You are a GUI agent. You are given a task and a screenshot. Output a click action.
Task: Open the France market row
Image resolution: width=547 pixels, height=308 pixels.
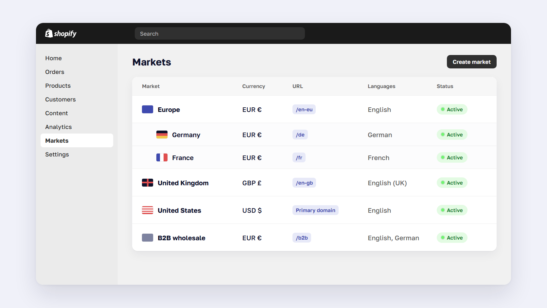coord(314,157)
